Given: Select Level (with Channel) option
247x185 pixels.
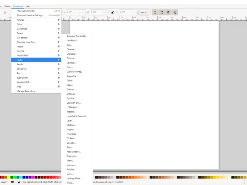Looking at the screenshot, I should (77, 116).
